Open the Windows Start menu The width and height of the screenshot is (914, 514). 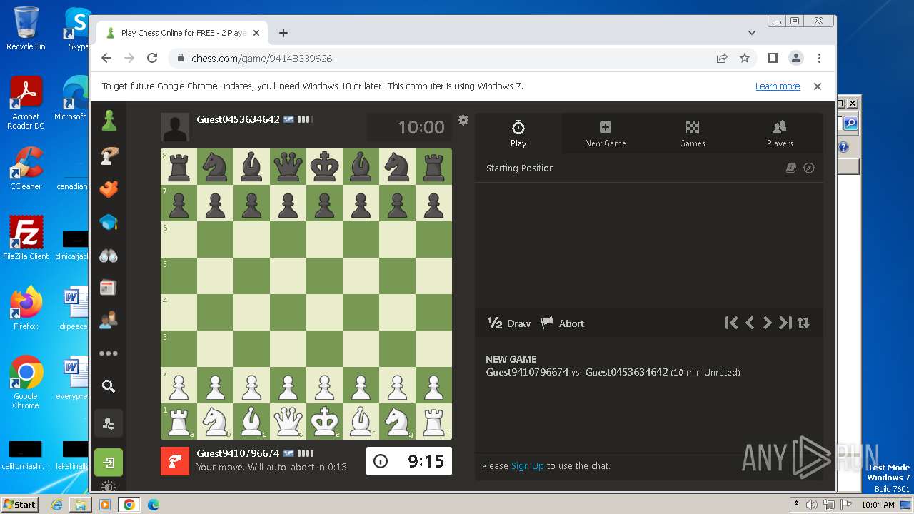coord(20,505)
